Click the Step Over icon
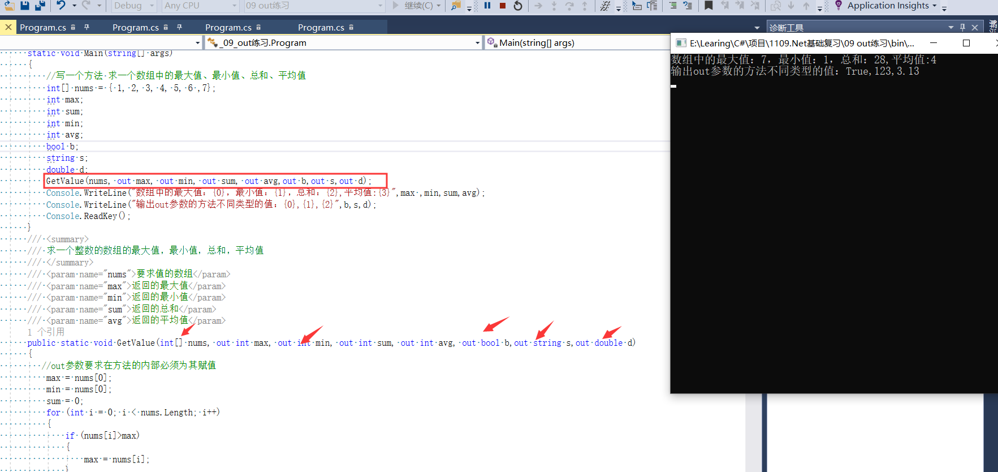The image size is (998, 472). pyautogui.click(x=569, y=6)
